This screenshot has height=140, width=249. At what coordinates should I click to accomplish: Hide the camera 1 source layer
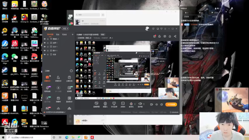[45, 39]
